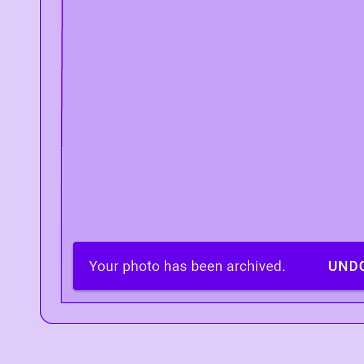Click snackbar's left padding before 'Your'
This screenshot has height=364, width=364.
coord(81,266)
